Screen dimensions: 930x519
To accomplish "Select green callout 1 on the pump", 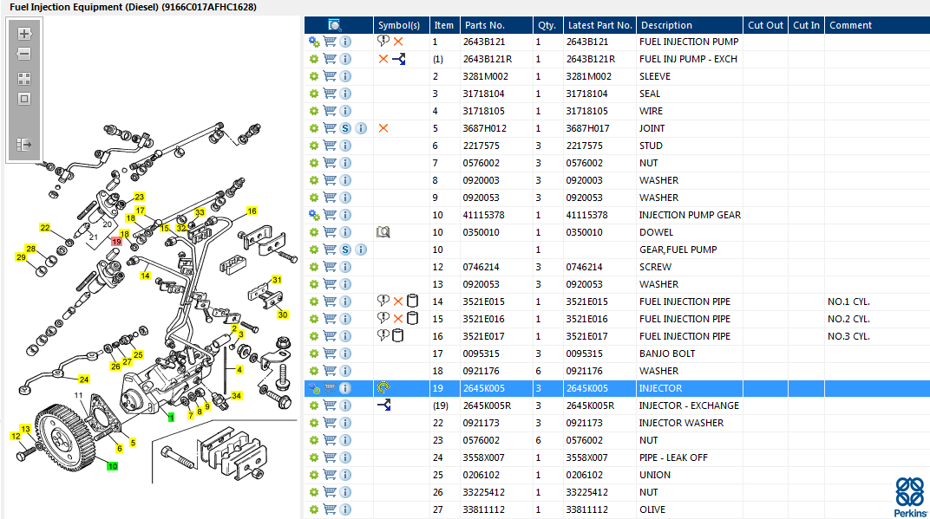I will point(171,417).
